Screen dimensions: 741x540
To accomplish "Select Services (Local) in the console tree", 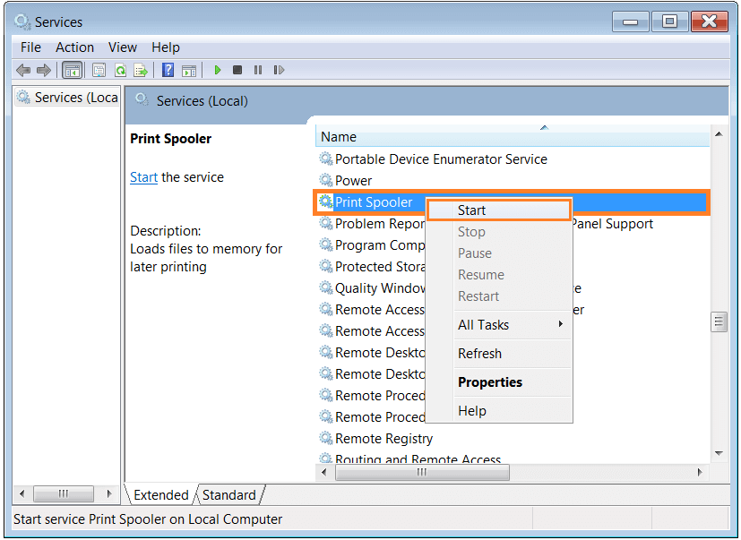I will pos(68,98).
